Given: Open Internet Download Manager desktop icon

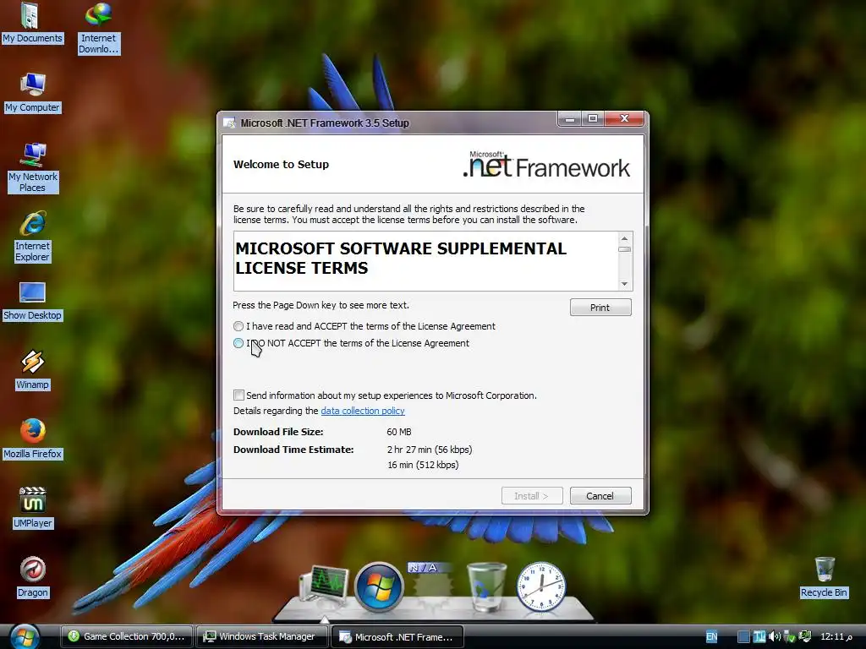Looking at the screenshot, I should [x=98, y=28].
